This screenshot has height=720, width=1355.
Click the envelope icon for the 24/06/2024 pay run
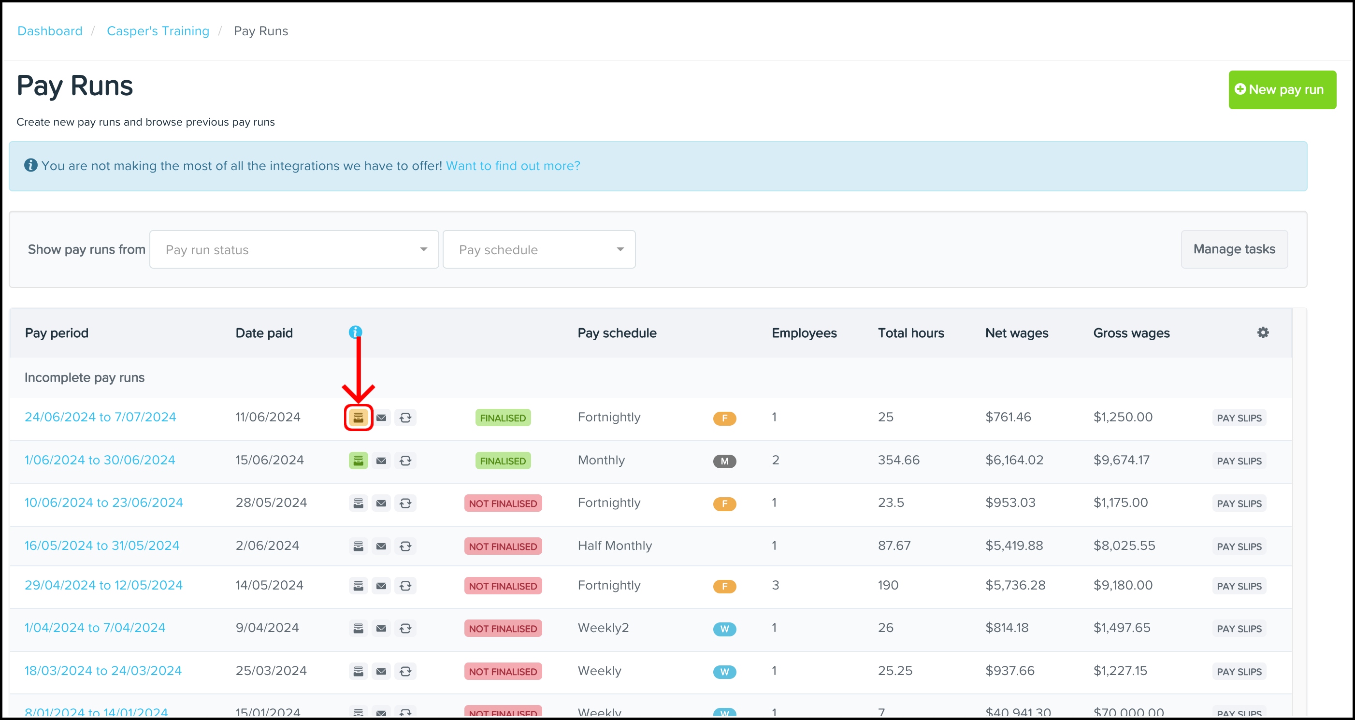pos(381,418)
